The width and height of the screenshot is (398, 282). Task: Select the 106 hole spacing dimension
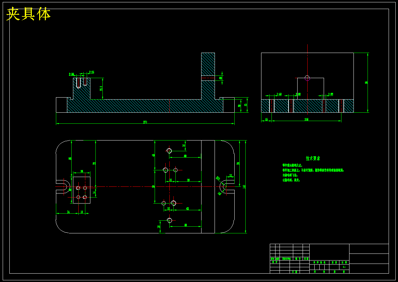pos(306,119)
